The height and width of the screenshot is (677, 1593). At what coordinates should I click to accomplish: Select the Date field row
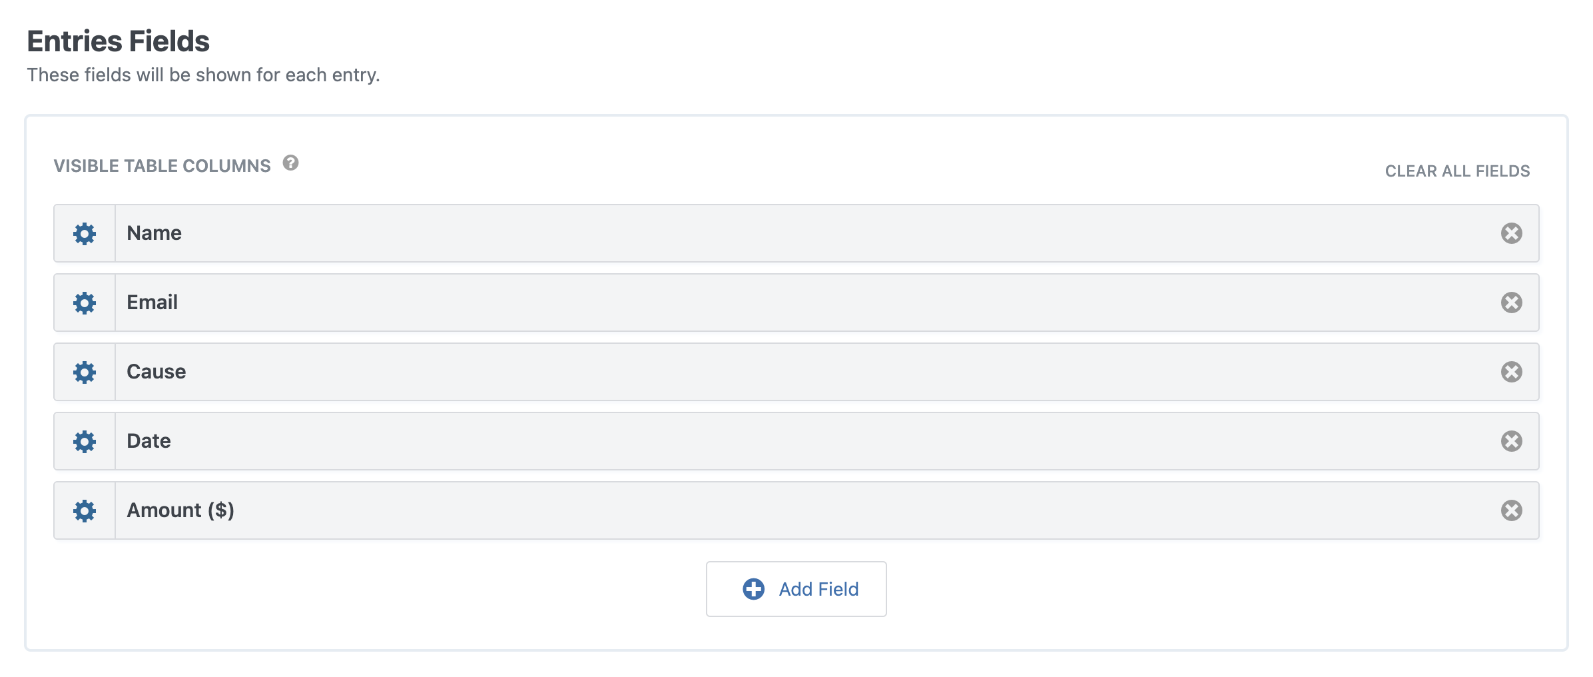(x=796, y=441)
